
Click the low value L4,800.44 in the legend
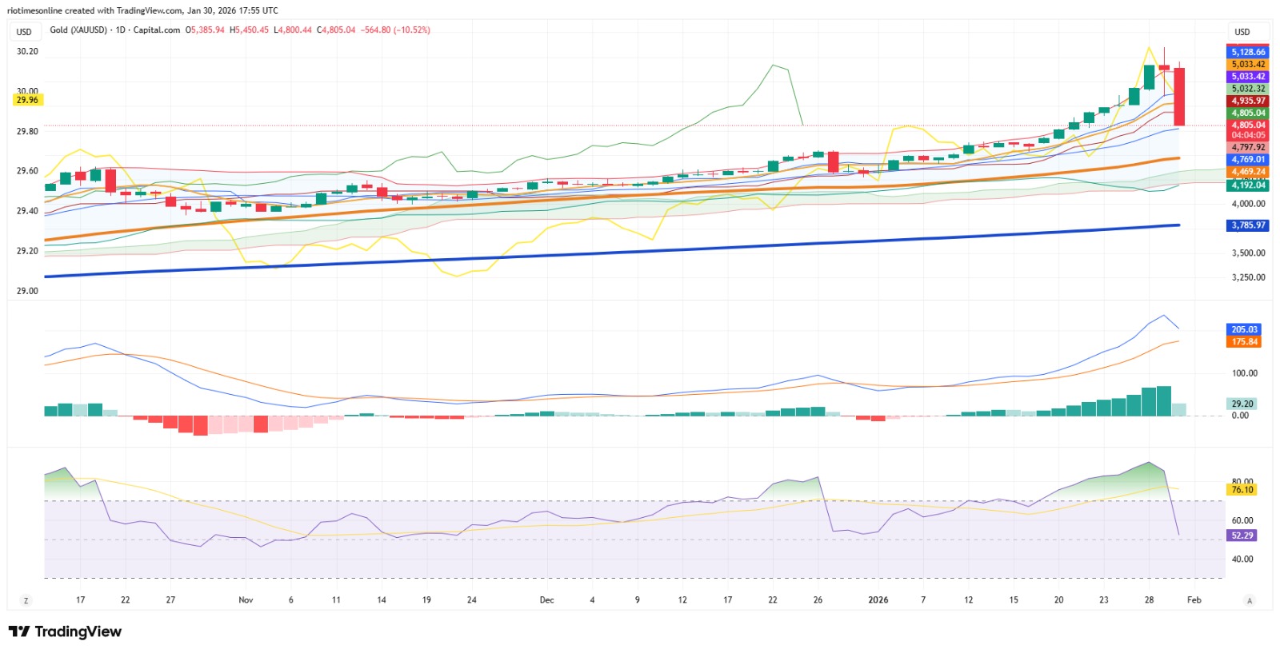click(x=293, y=30)
